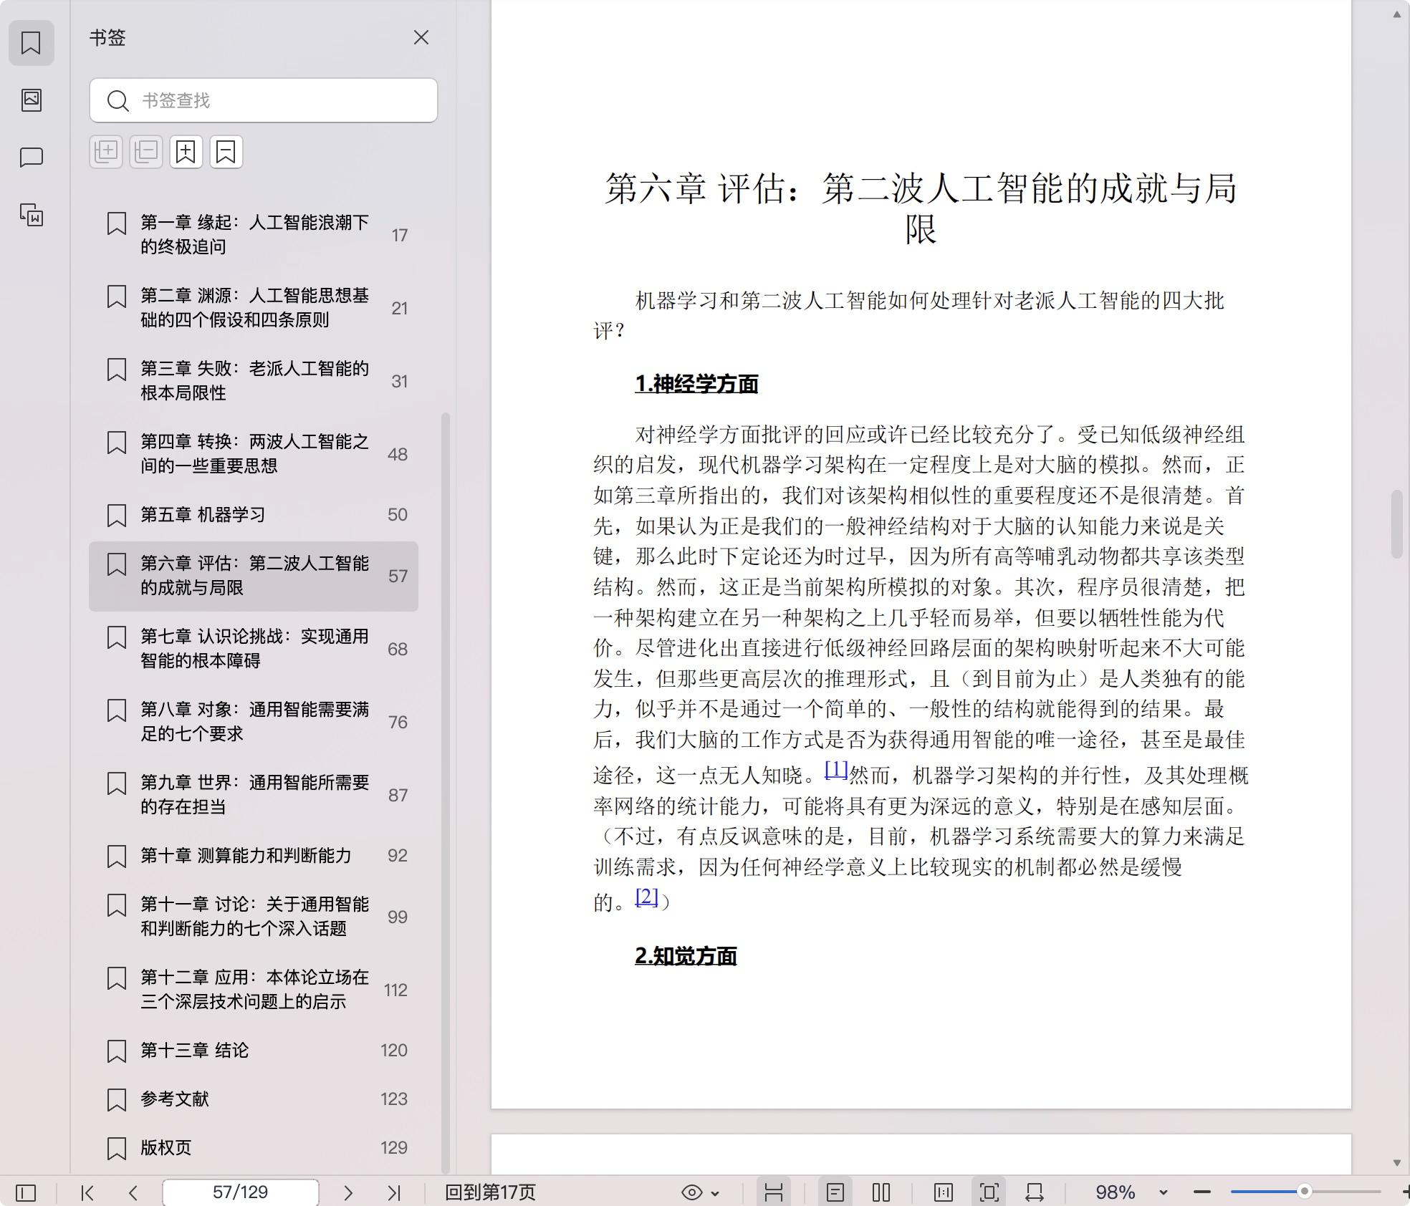Jump to bookmark 第二章 渊源
1410x1206 pixels.
(x=254, y=308)
